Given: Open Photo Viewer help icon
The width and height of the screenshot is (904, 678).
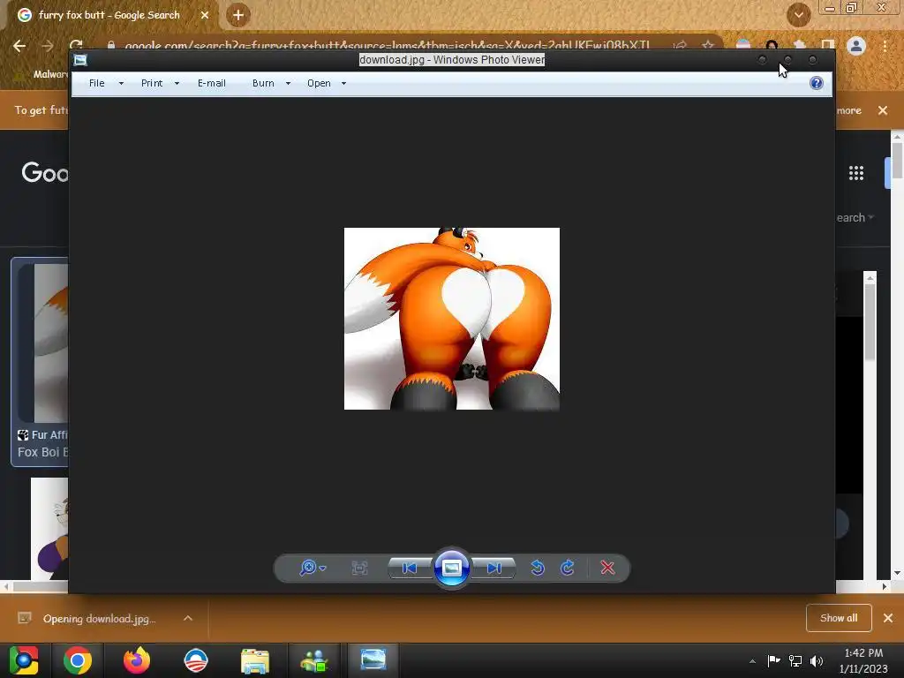Looking at the screenshot, I should [x=817, y=83].
